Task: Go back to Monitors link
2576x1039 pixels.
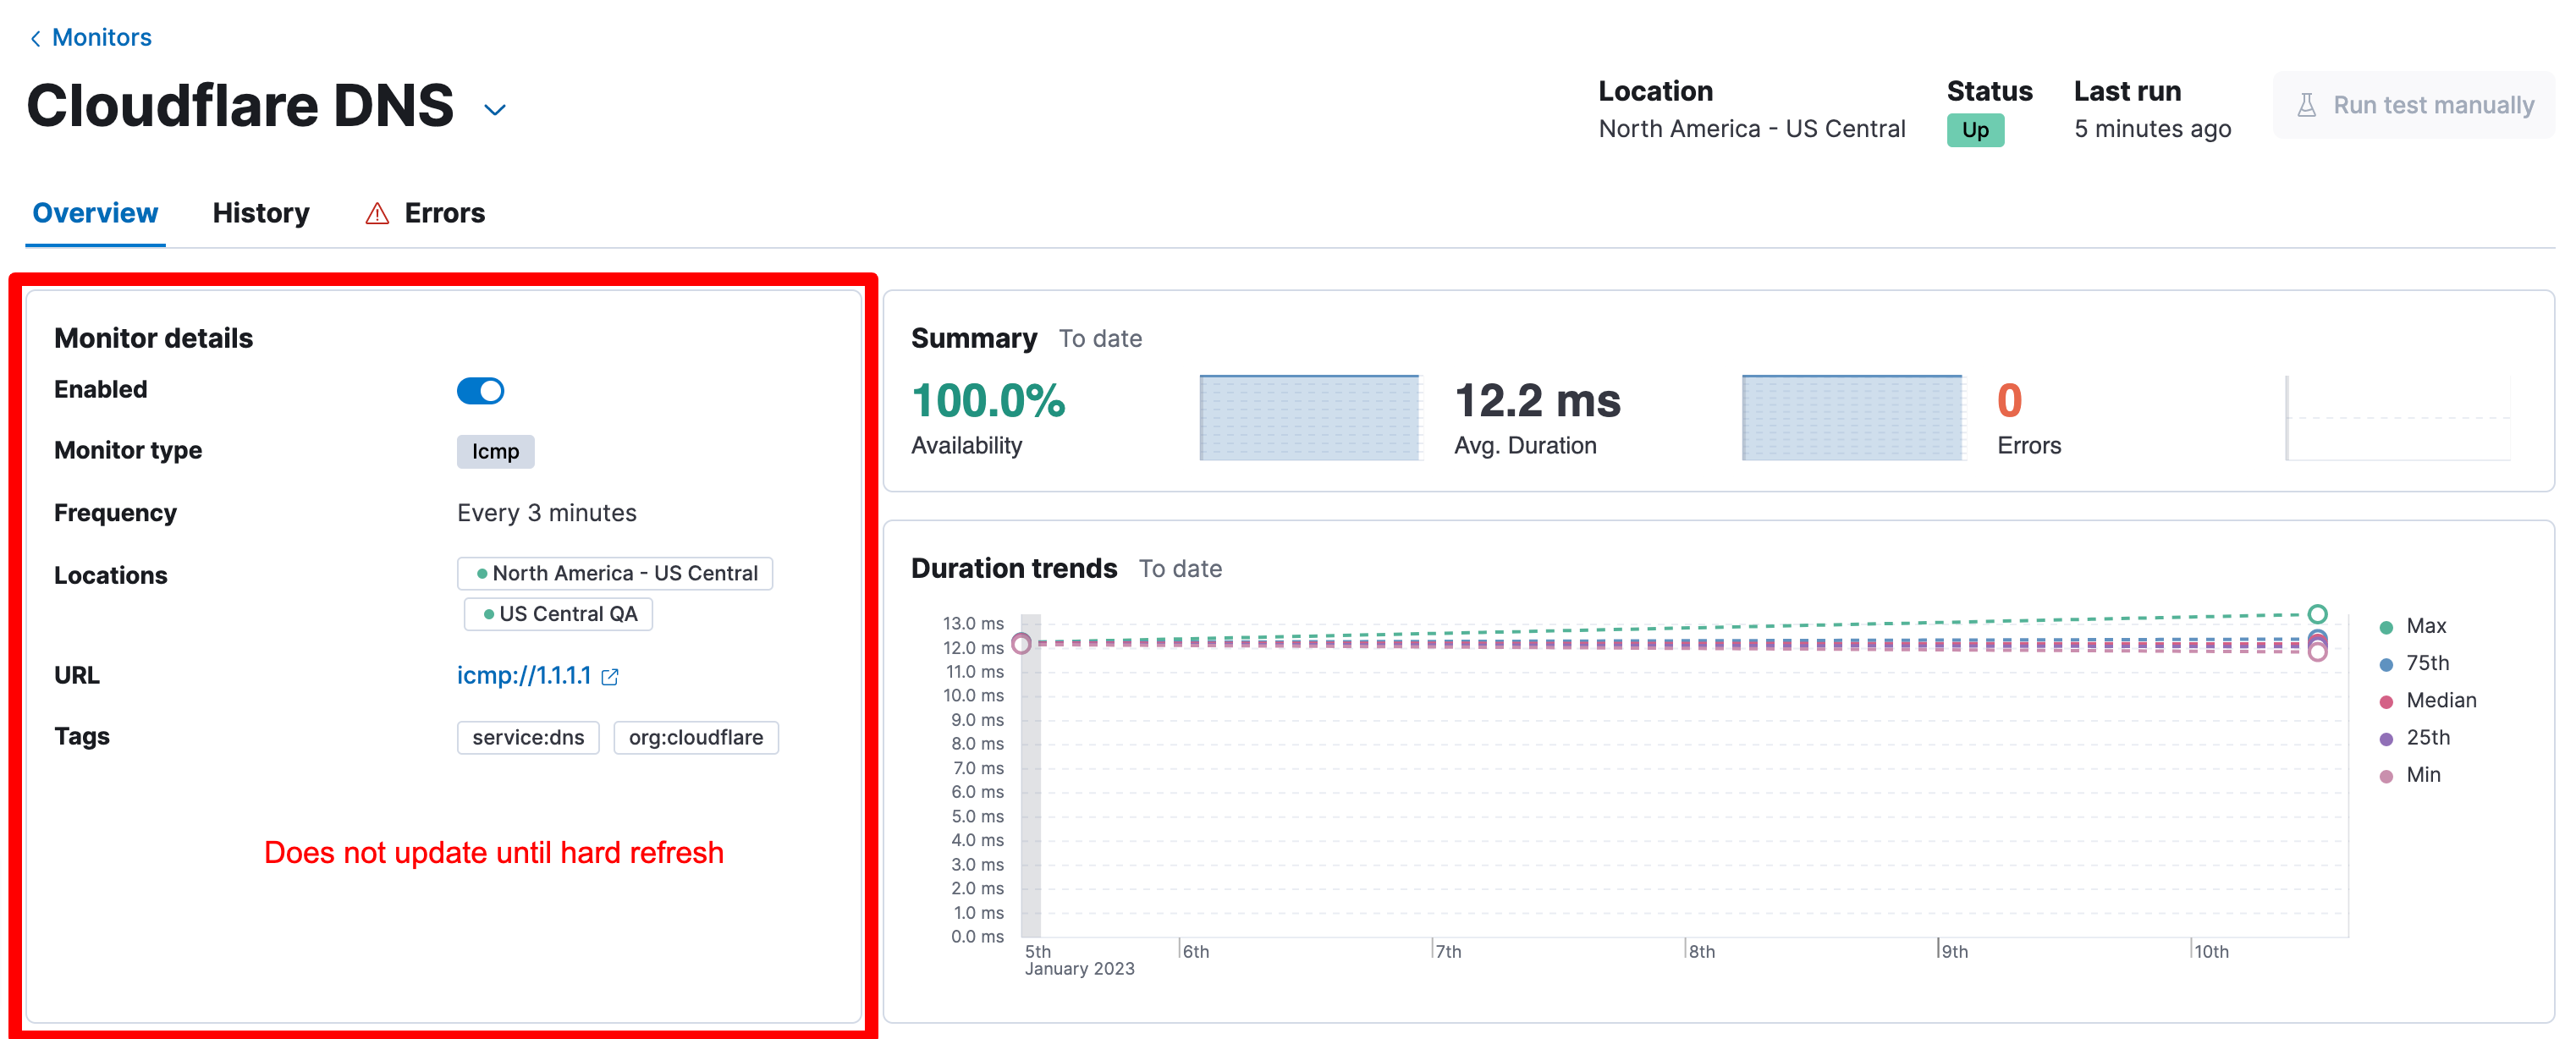Action: (101, 38)
